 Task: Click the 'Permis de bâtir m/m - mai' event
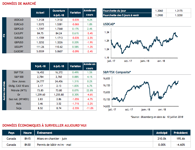tap(54, 145)
